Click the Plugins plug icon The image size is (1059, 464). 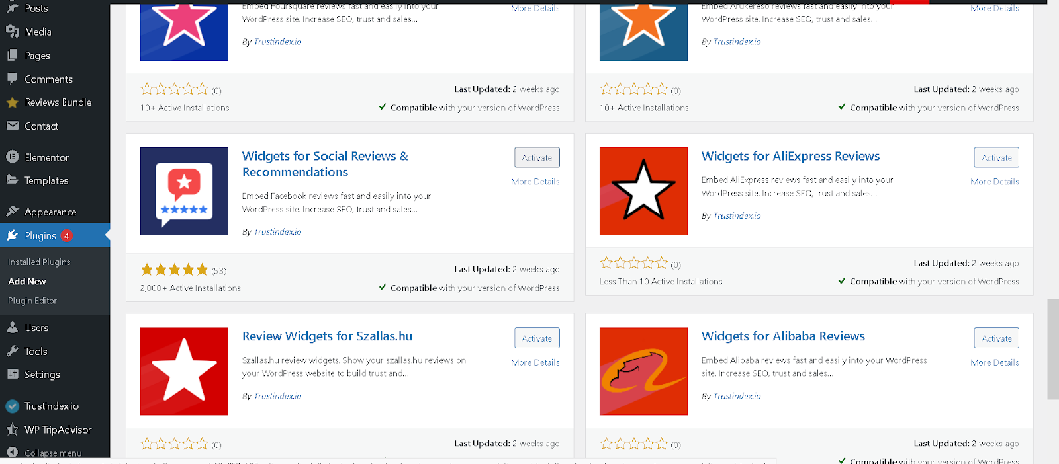tap(12, 235)
